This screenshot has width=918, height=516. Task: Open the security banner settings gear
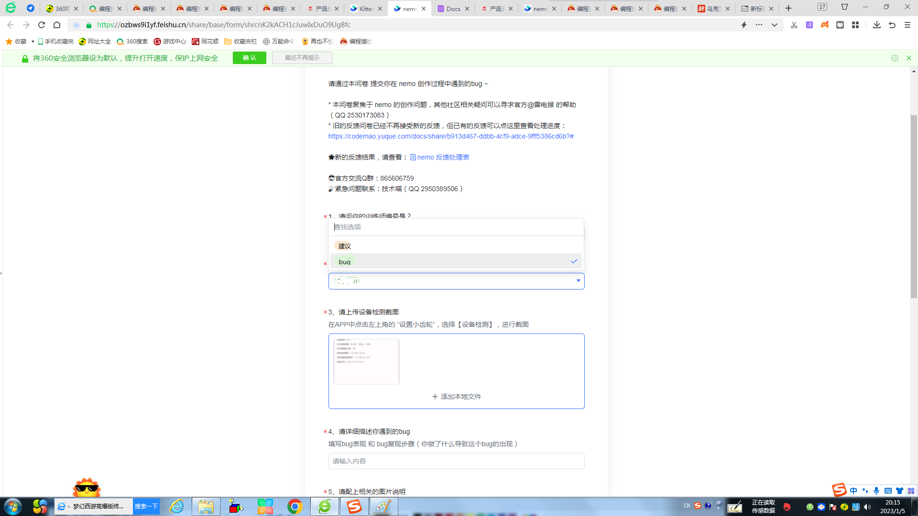[x=895, y=58]
